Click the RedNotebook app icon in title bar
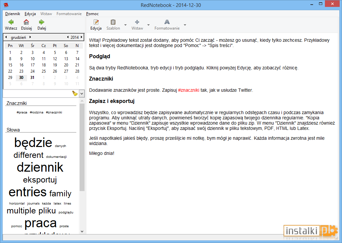Viewport: 342px width, 243px height. click(6, 5)
